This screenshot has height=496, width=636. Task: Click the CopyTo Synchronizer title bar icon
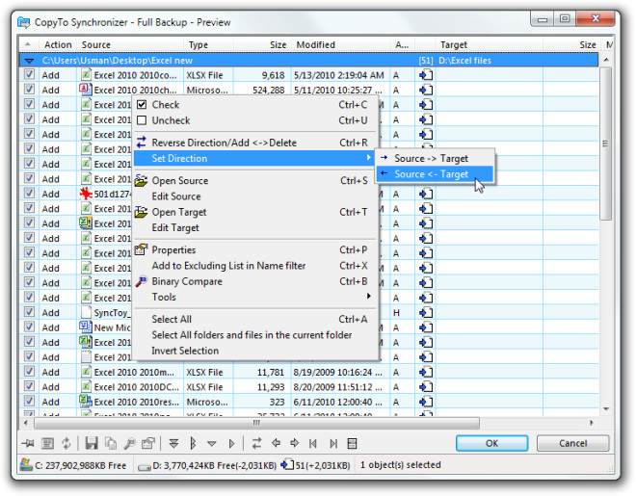(24, 22)
